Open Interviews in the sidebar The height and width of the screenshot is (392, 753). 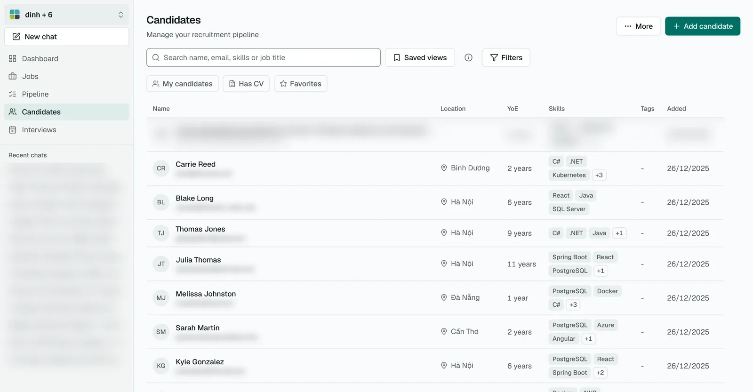67,130
